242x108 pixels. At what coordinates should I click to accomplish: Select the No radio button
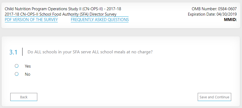point(16,74)
